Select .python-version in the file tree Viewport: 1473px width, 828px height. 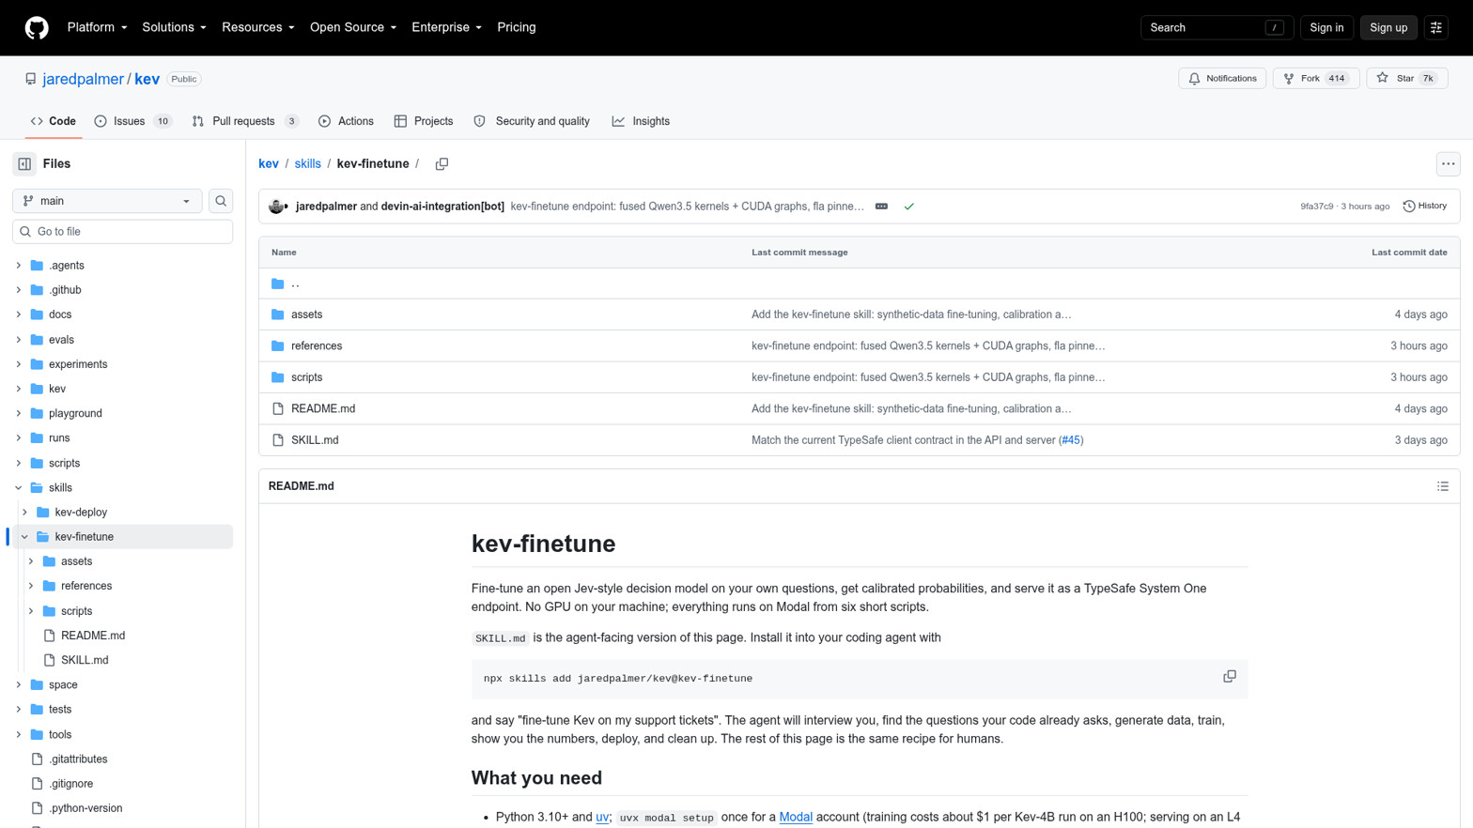pos(85,808)
